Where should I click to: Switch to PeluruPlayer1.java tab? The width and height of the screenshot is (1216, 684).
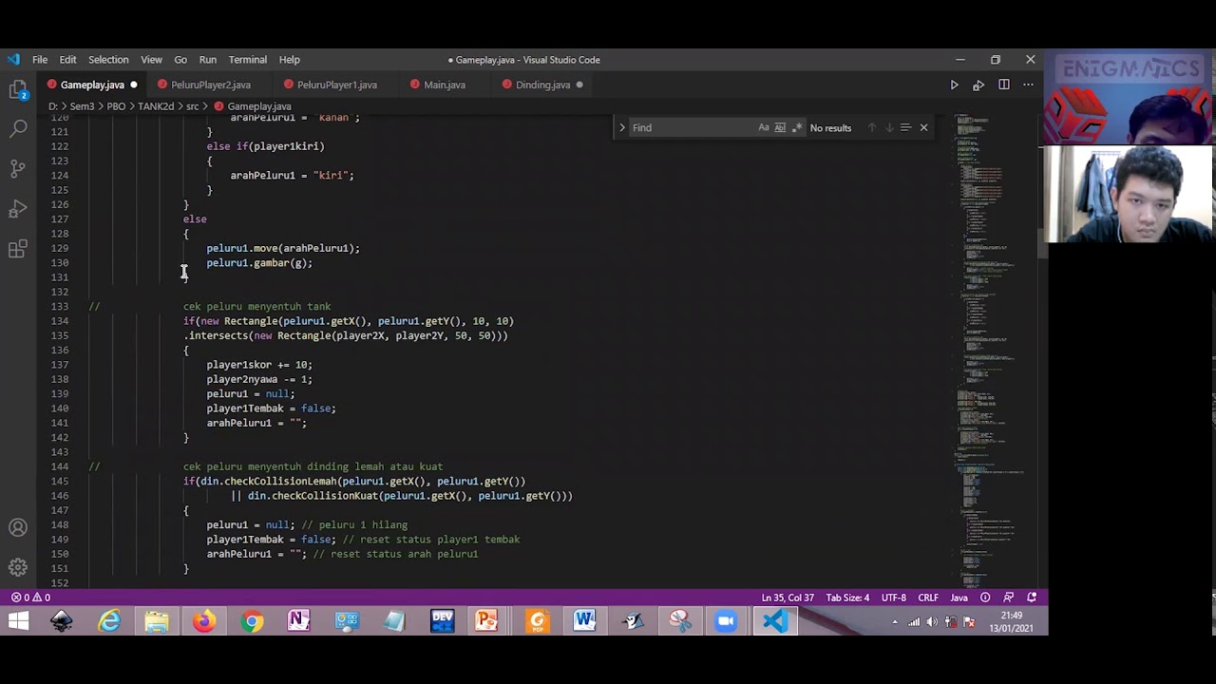336,85
